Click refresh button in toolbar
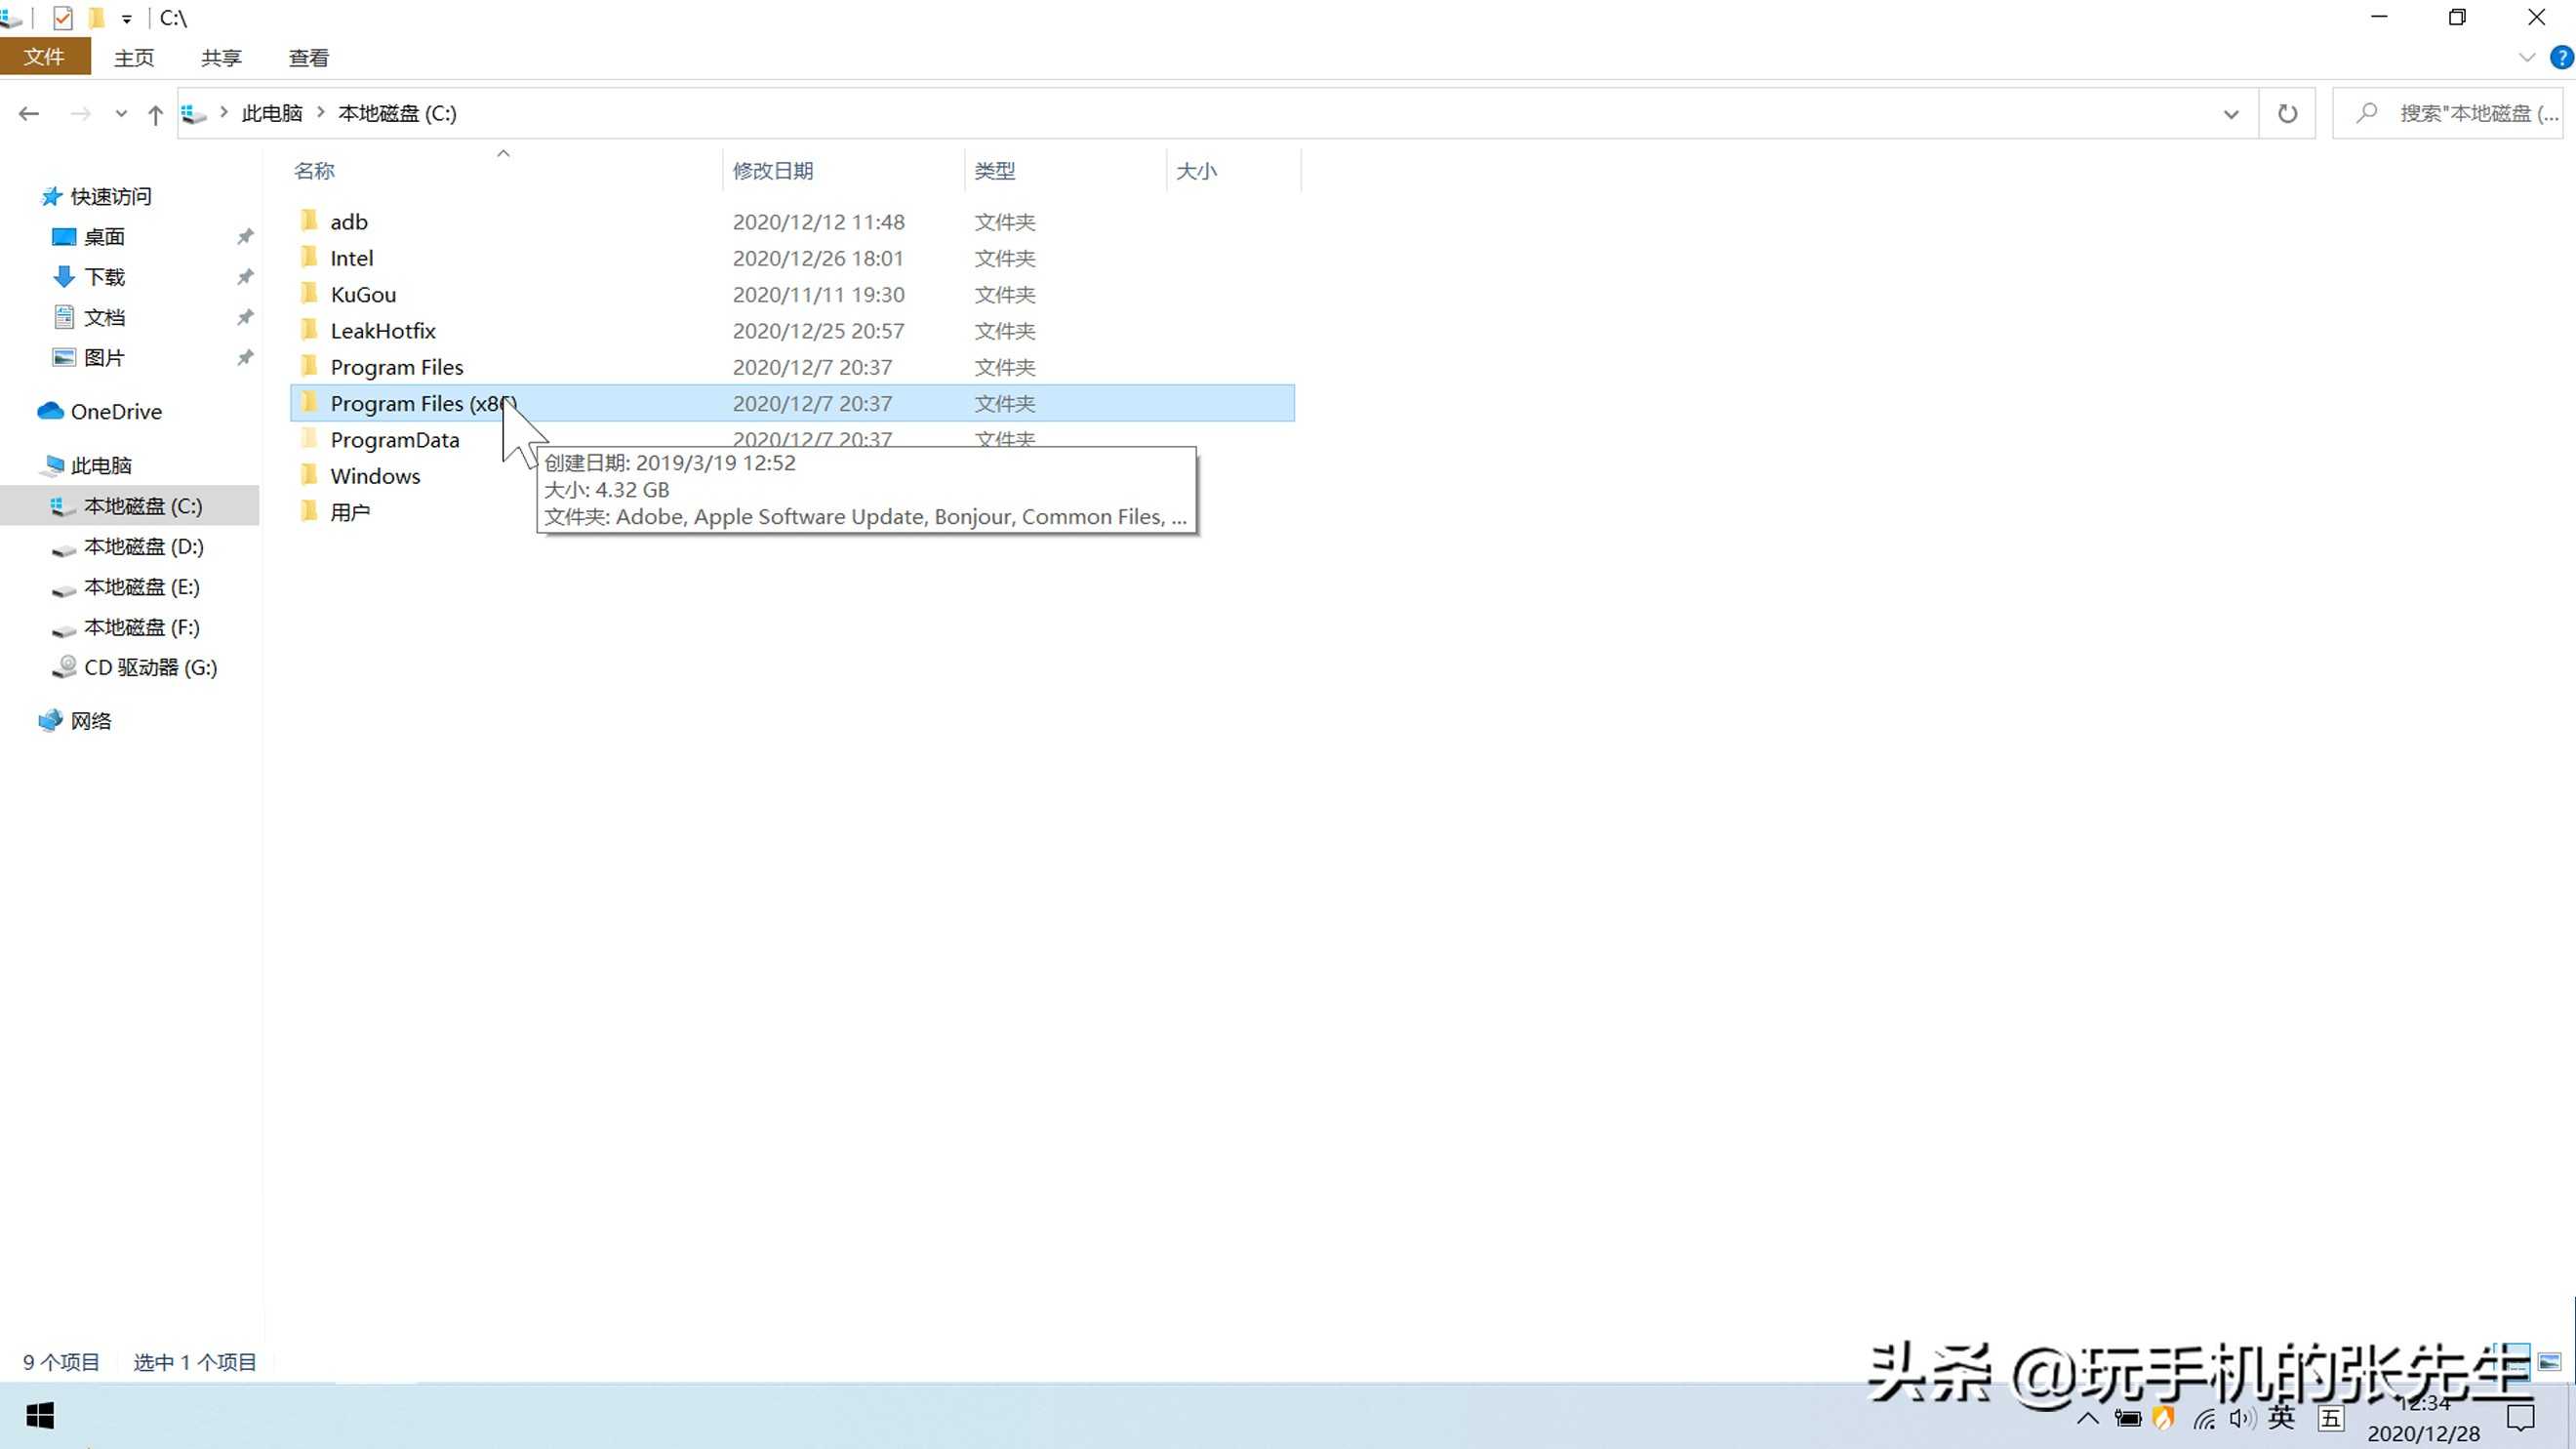Image resolution: width=2576 pixels, height=1449 pixels. (x=2287, y=113)
